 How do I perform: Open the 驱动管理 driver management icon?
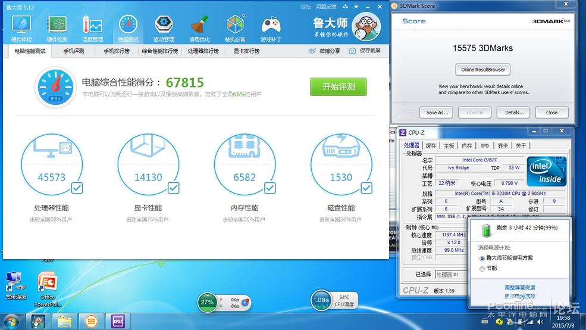pyautogui.click(x=164, y=28)
